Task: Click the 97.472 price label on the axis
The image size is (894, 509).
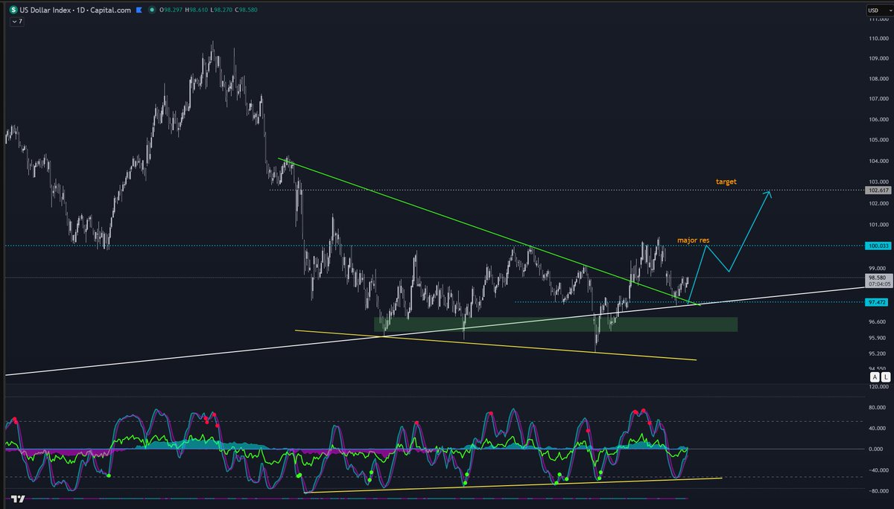Action: pyautogui.click(x=875, y=302)
